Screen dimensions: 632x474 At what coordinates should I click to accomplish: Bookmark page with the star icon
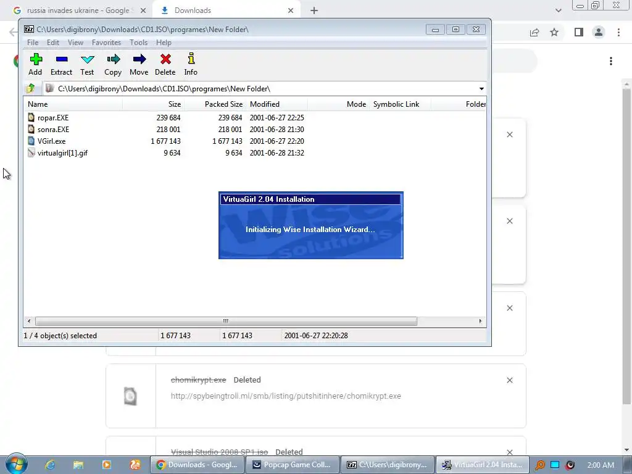tap(554, 32)
